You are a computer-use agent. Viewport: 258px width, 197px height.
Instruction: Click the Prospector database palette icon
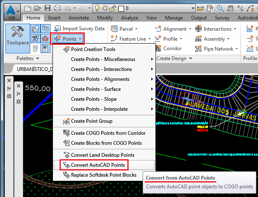(x=36, y=29)
